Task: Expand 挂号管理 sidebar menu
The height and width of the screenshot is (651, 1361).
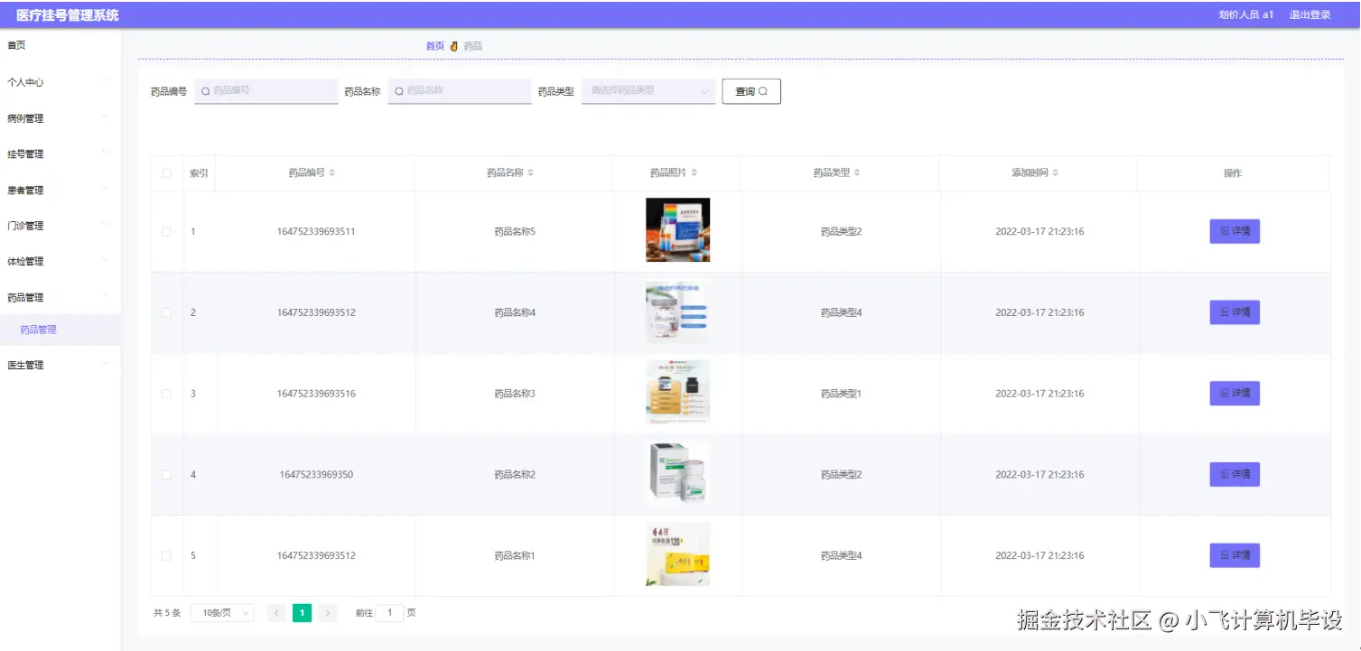Action: coord(60,154)
